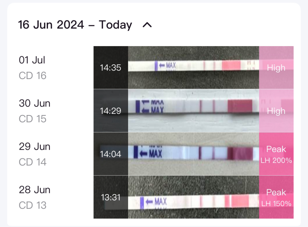This screenshot has width=308, height=227.
Task: Open the High badge on the CD 15 row
Action: (276, 111)
